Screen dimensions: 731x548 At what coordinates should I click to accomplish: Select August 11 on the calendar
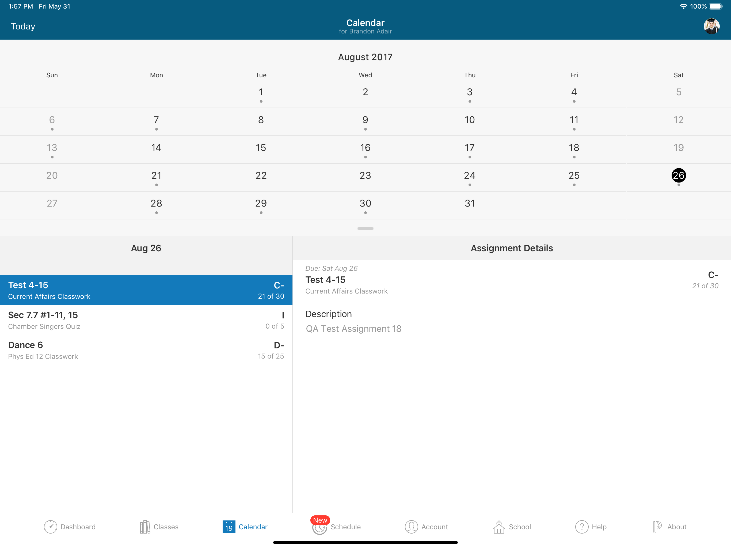point(574,120)
